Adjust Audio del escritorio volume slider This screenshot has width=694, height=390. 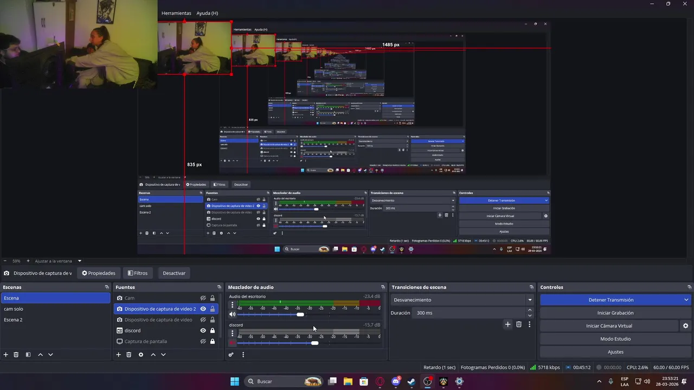coord(300,314)
